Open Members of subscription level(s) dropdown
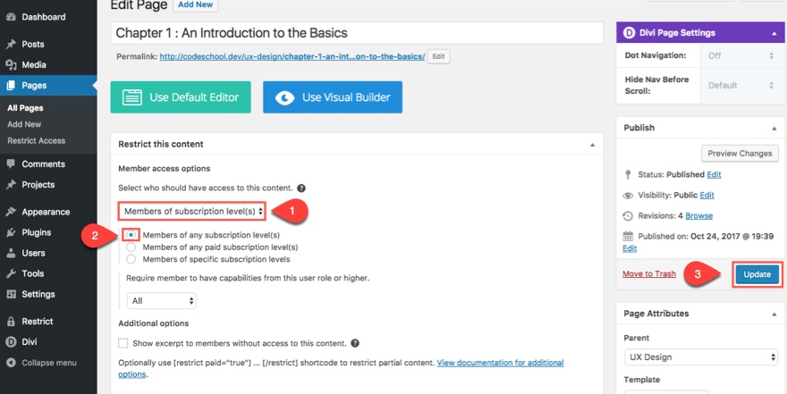The width and height of the screenshot is (787, 394). (x=193, y=212)
